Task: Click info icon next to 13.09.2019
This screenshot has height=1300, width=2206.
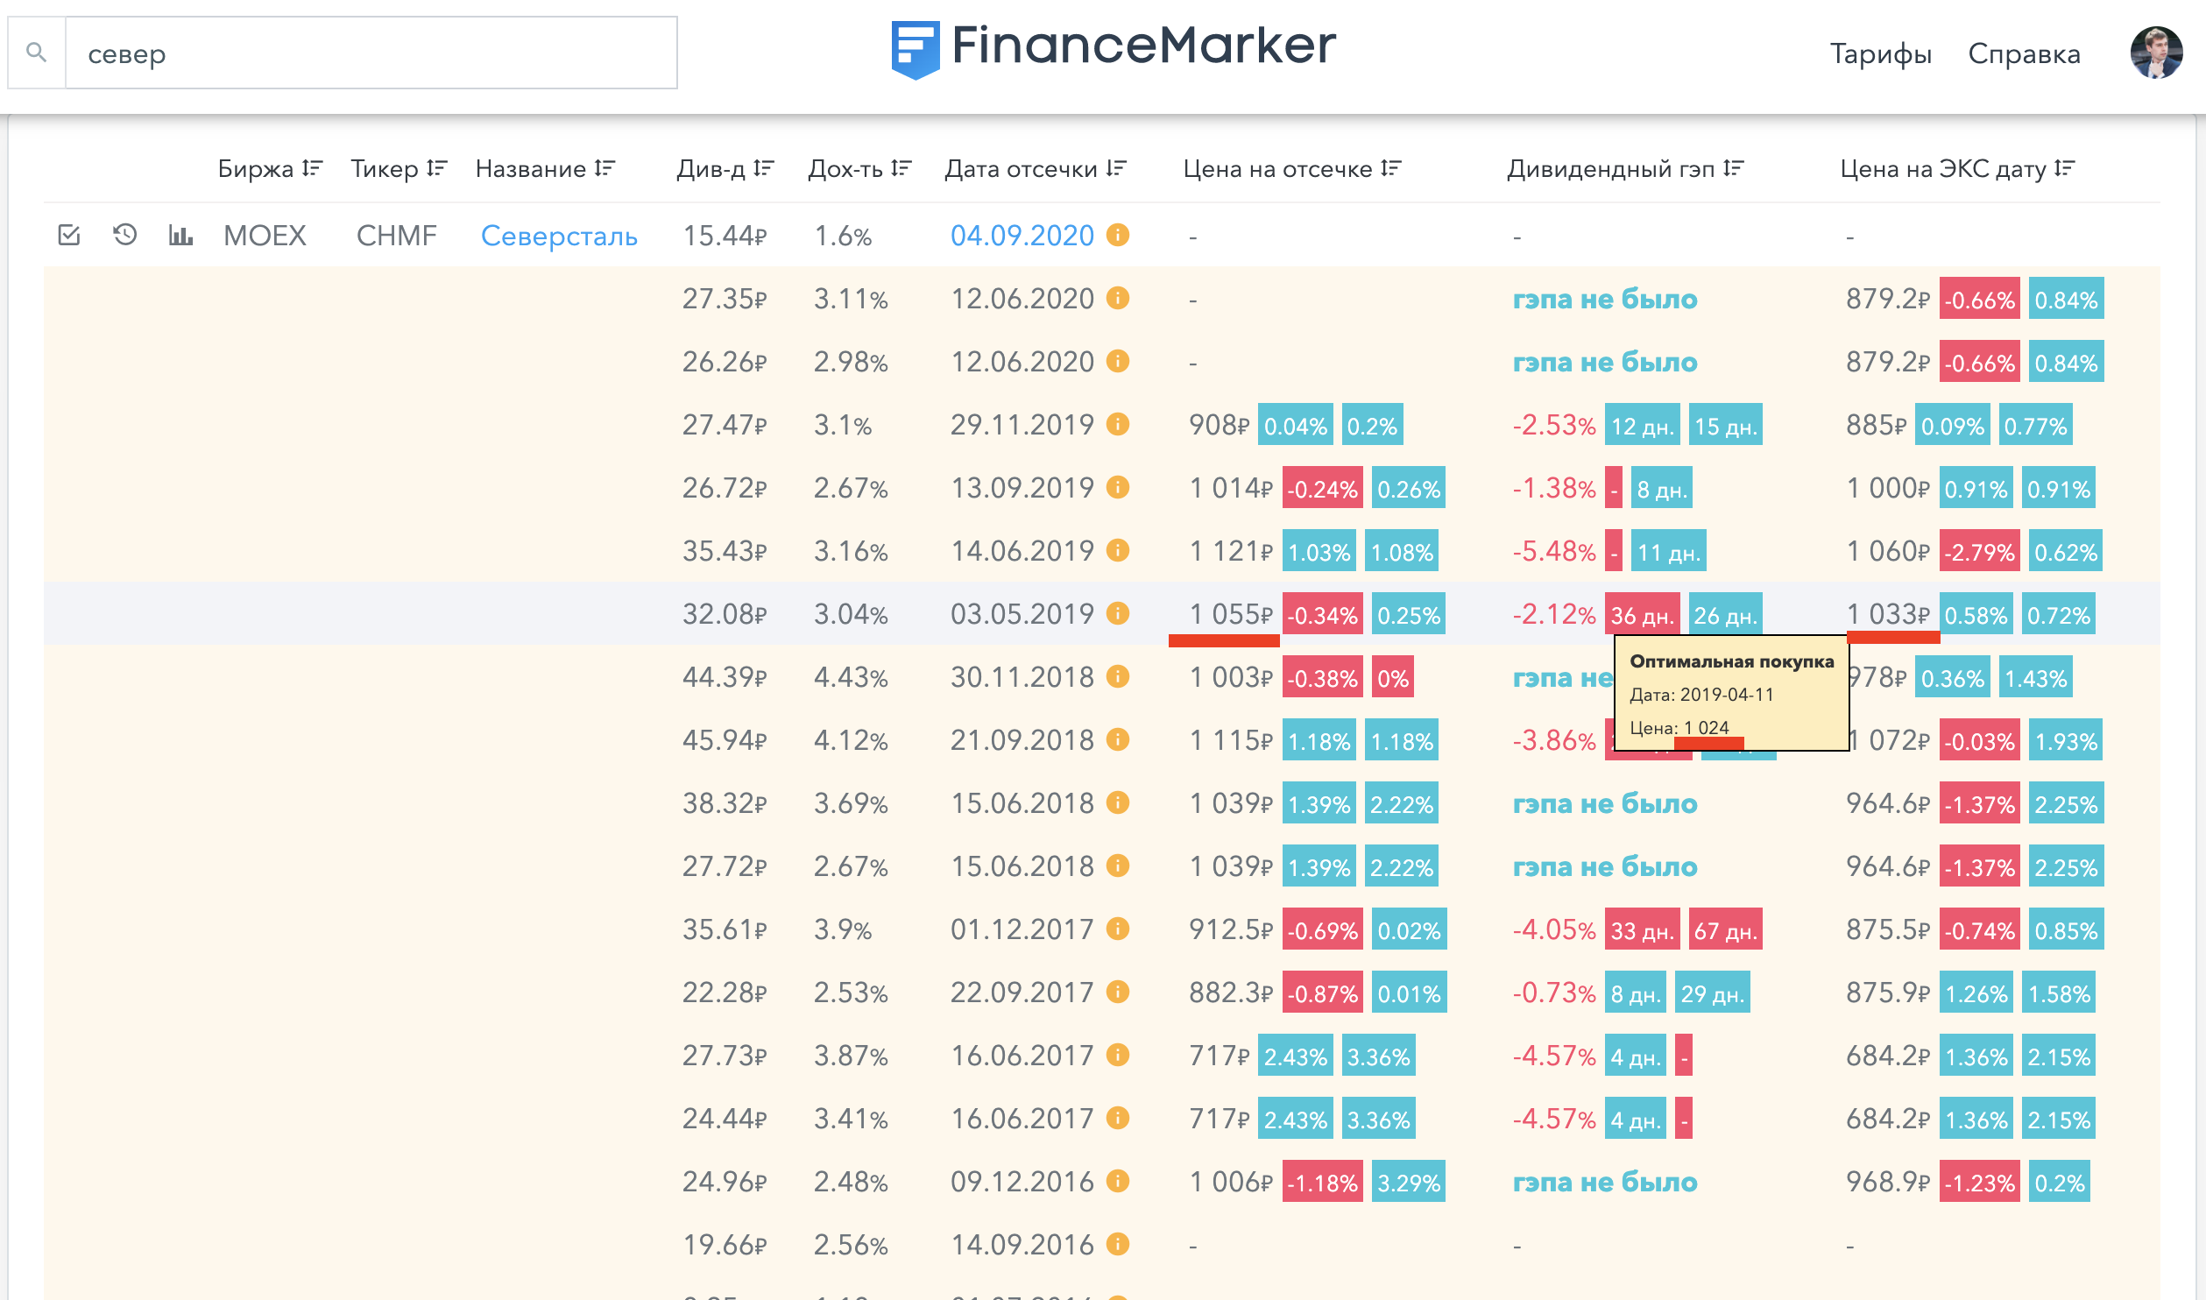Action: click(x=1118, y=487)
